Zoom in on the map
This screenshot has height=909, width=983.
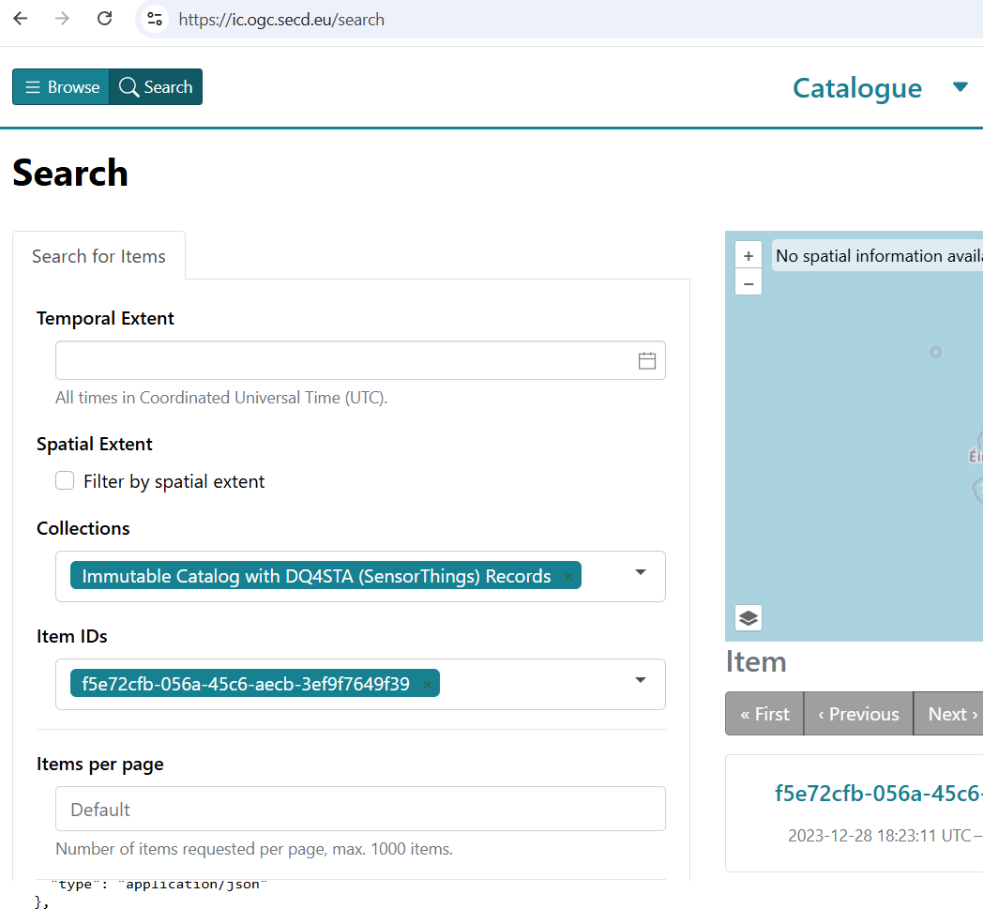tap(748, 256)
